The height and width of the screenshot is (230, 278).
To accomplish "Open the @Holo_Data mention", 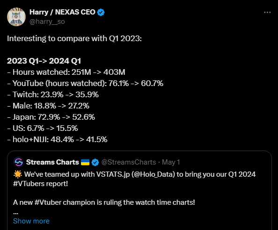I will tap(154, 174).
